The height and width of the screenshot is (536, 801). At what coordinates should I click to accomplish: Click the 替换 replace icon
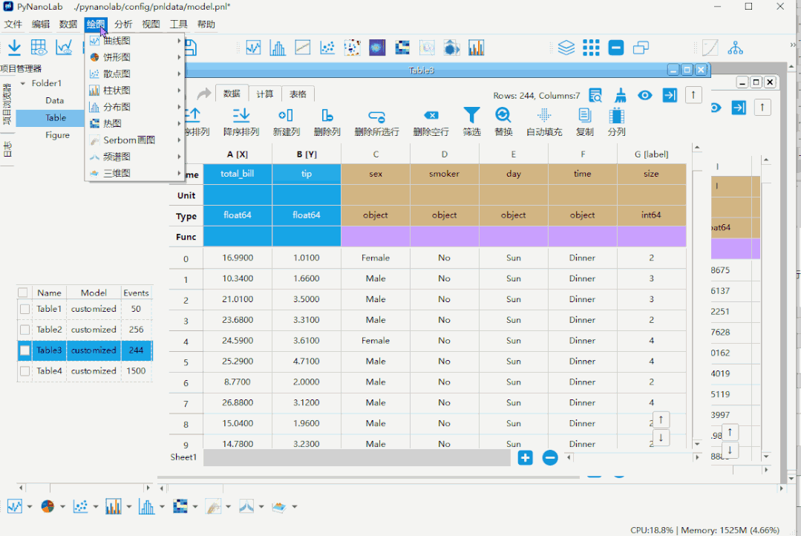[x=503, y=115]
